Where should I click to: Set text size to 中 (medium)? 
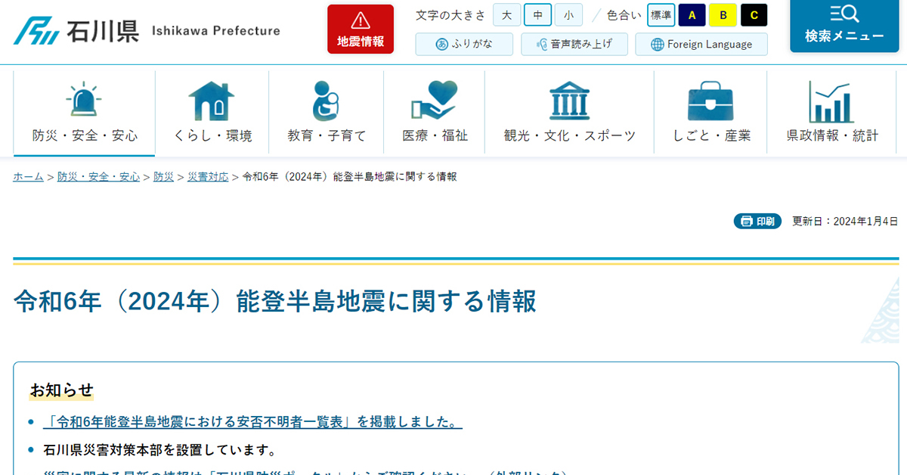[x=537, y=15]
